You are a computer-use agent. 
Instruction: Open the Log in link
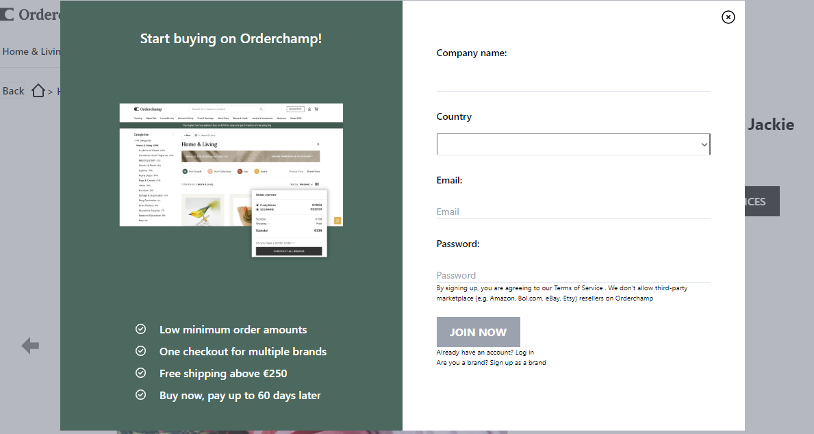tap(523, 352)
